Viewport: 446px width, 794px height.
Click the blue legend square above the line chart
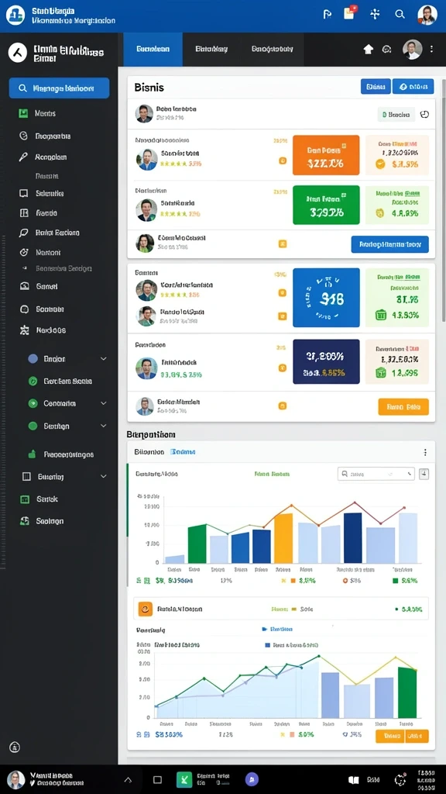click(267, 645)
